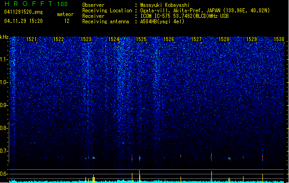Viewport: 289px width, 183px height.
Task: Select the filename 0411291520.png
Action: (23, 12)
